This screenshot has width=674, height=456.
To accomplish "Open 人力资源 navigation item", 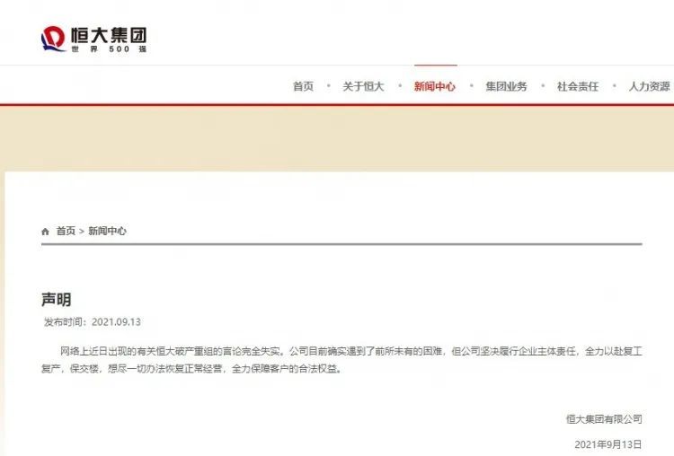I will click(650, 86).
